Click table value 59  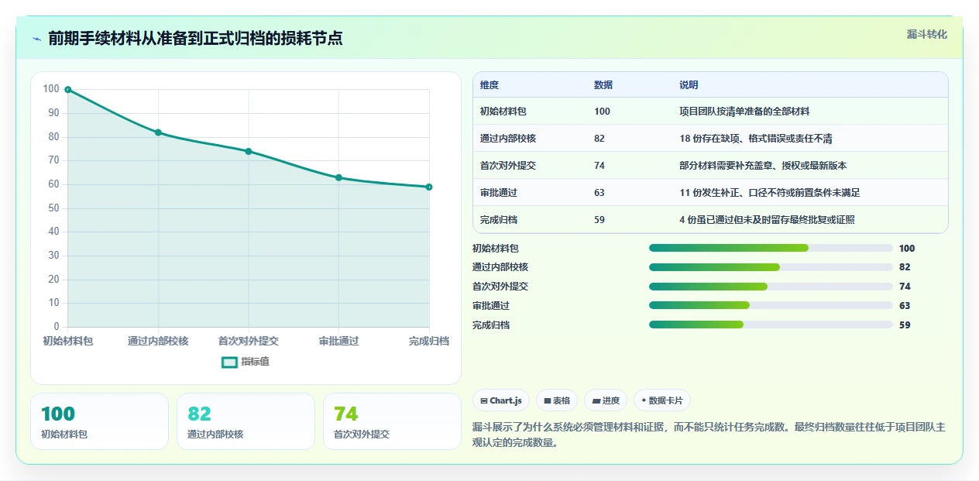click(599, 220)
